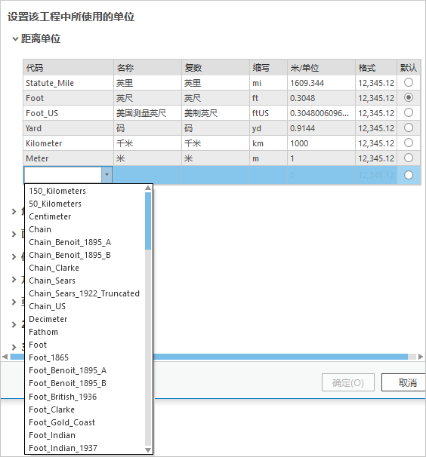Open the unit code dropdown arrow

pyautogui.click(x=106, y=175)
